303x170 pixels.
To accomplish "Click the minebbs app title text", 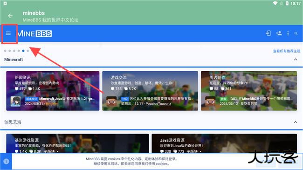I will point(34,13).
